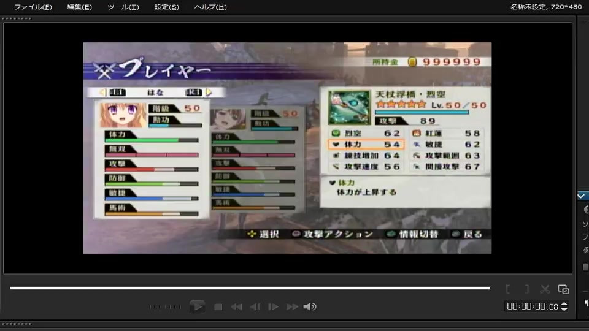Click the Rewind double-arrow button
The image size is (589, 331).
236,307
